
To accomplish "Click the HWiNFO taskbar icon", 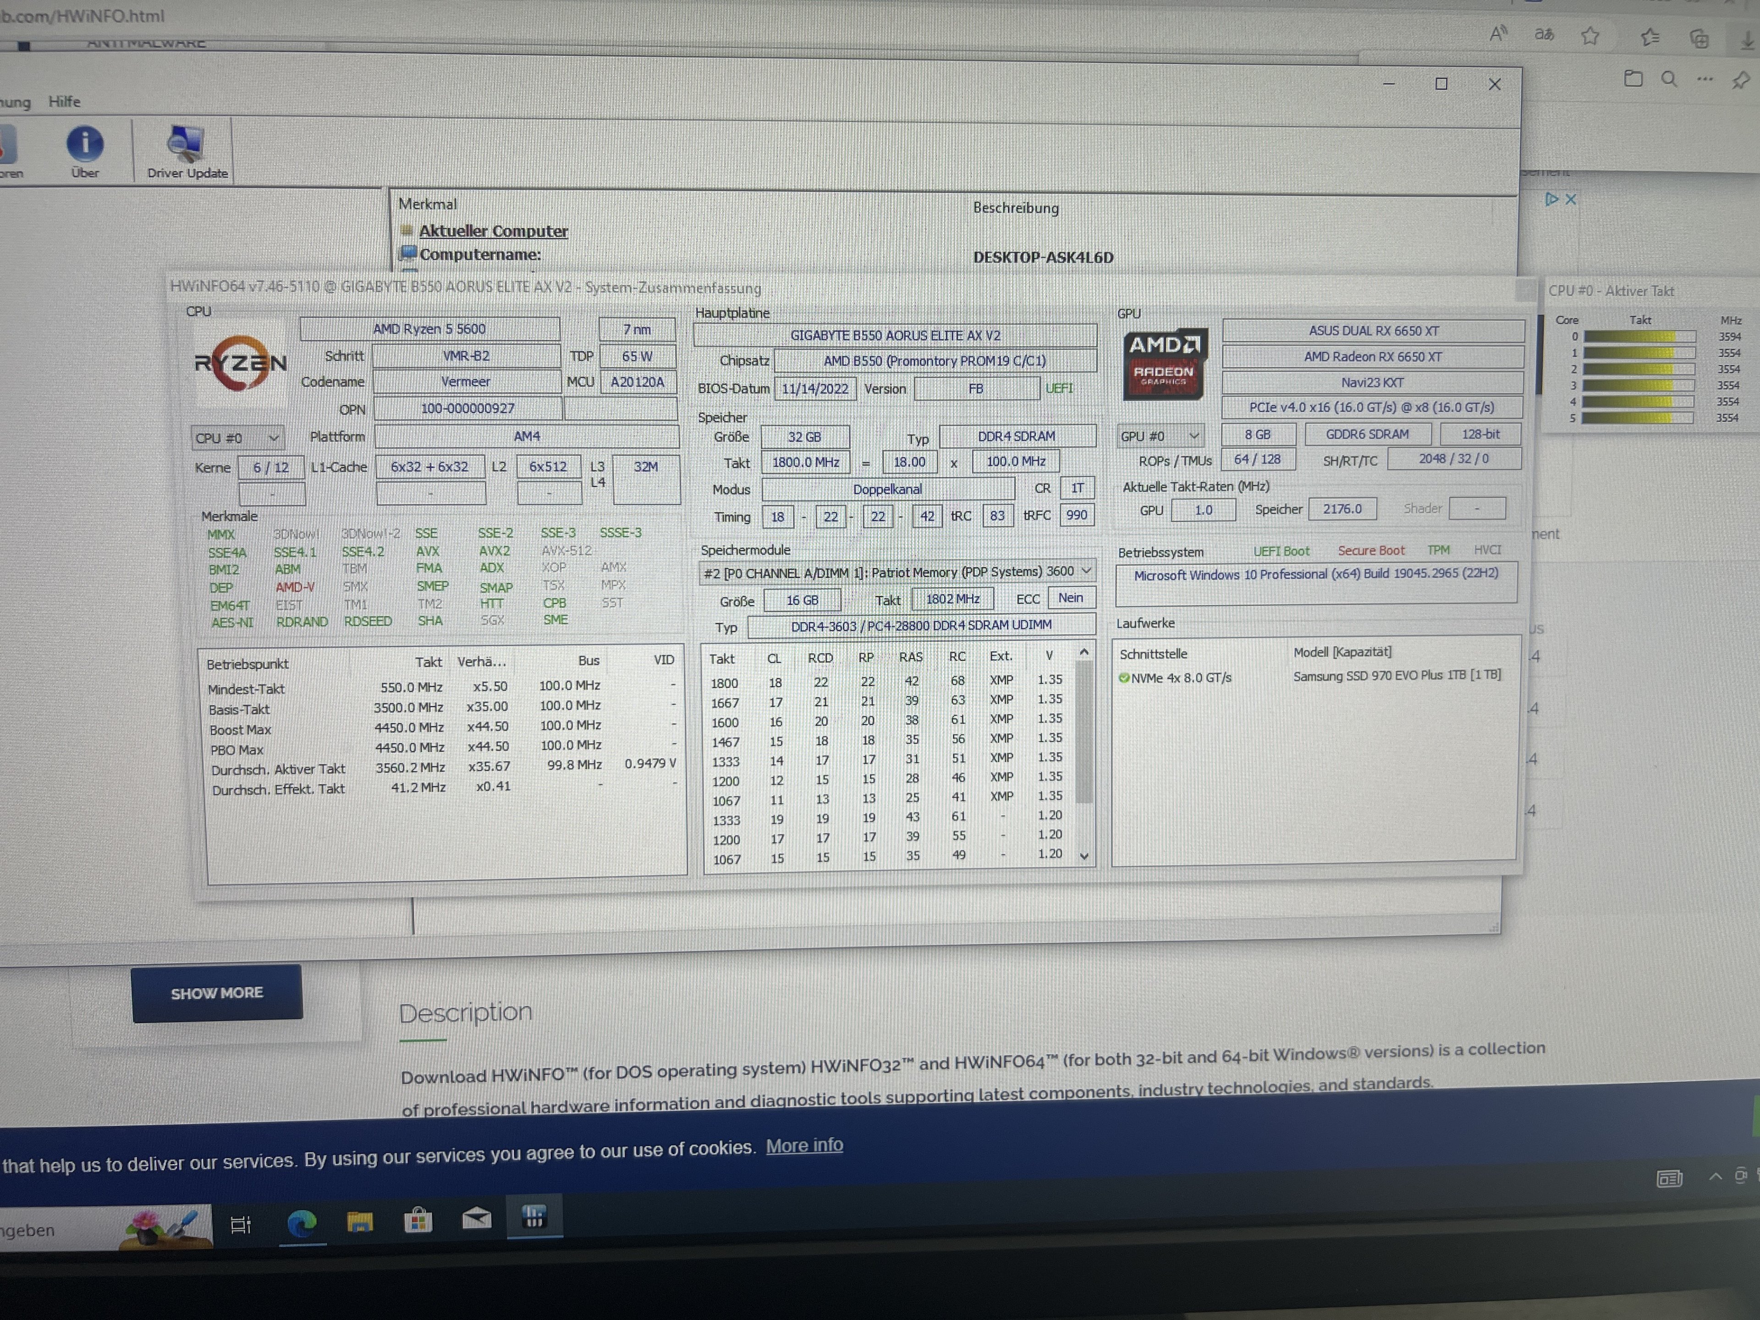I will click(x=534, y=1216).
